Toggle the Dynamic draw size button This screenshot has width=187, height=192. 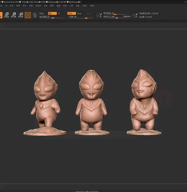[x=127, y=16]
